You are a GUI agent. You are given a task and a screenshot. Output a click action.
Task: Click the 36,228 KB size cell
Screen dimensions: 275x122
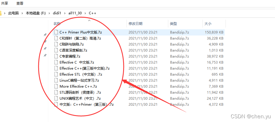(x=215, y=38)
